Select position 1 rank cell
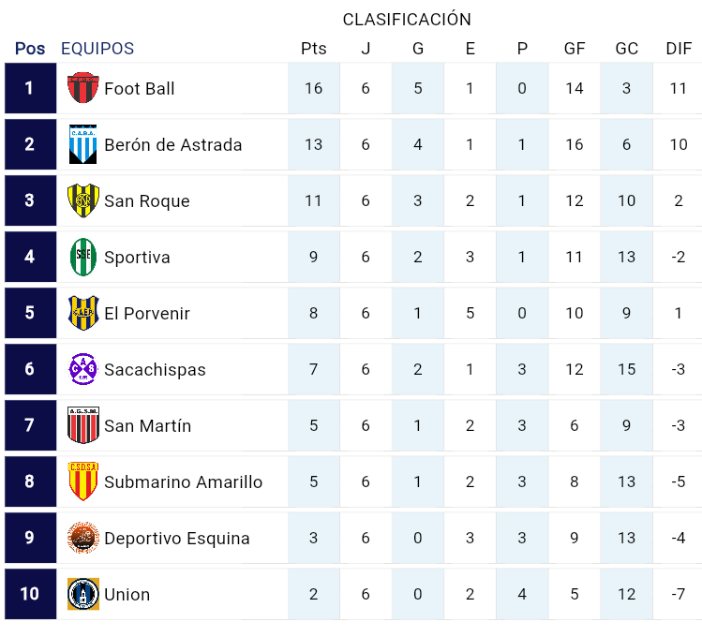Image resolution: width=702 pixels, height=637 pixels. coord(30,88)
